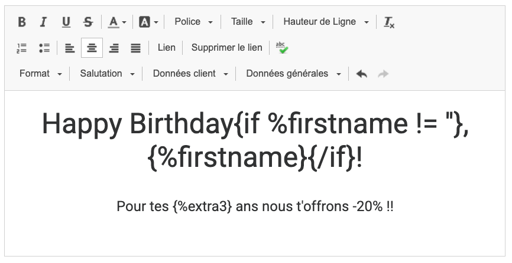Viewport: 512px width, 263px height.
Task: Open the text color picker
Action: click(x=117, y=22)
